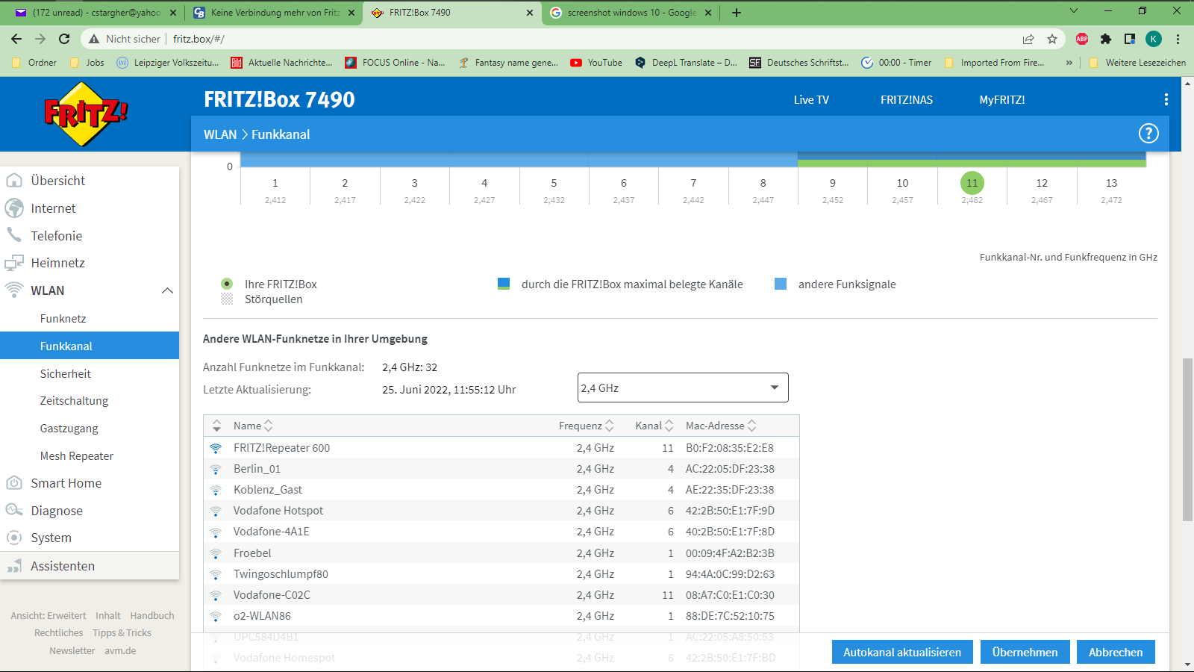The image size is (1194, 672).
Task: Click the blue andere Funksignale legend swatch
Action: 781,284
